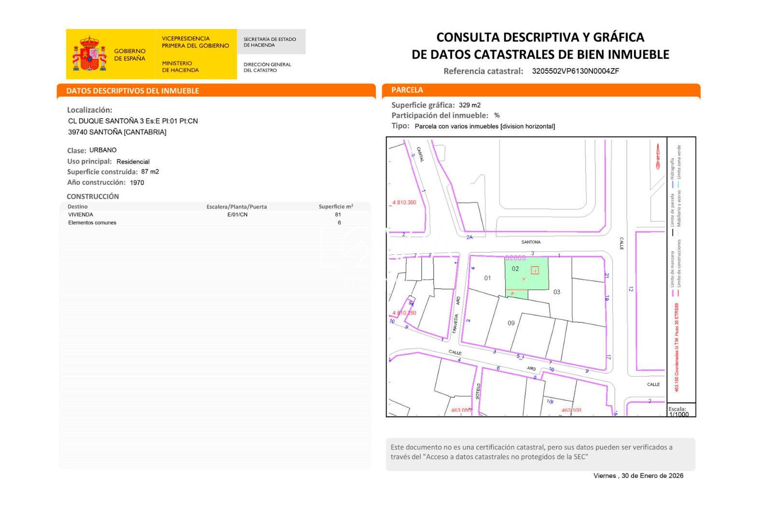Select the green highlighted parcel 02
This screenshot has height=515, width=772.
526,273
